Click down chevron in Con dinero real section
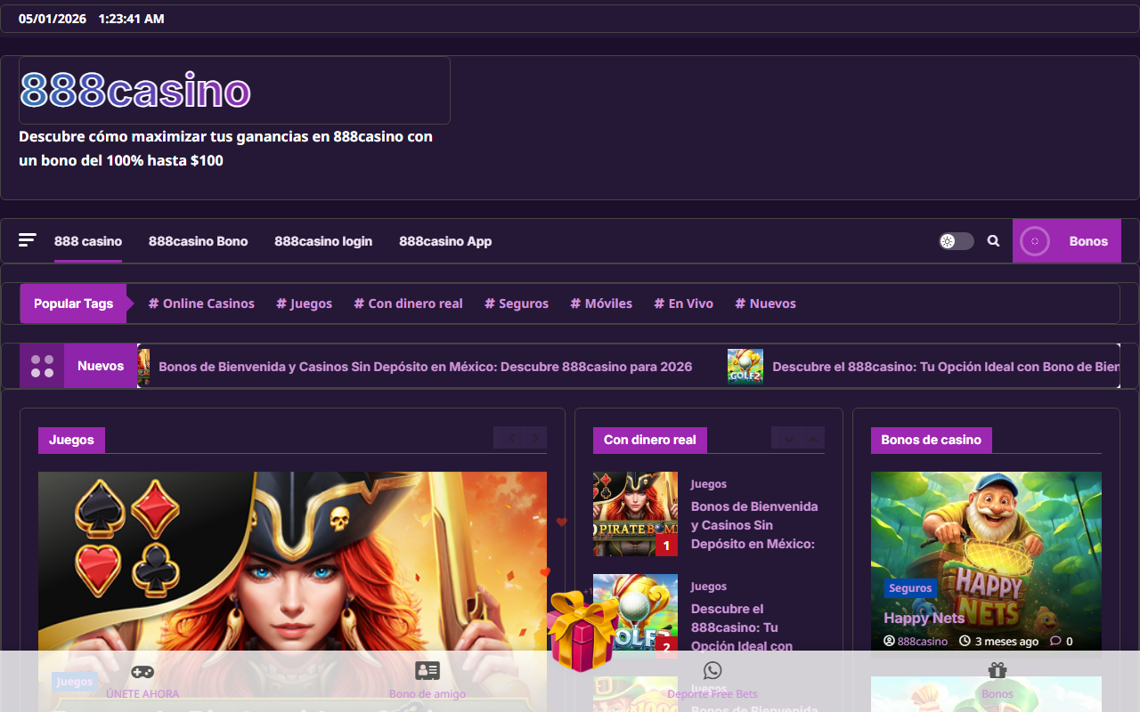1140x712 pixels. [789, 438]
